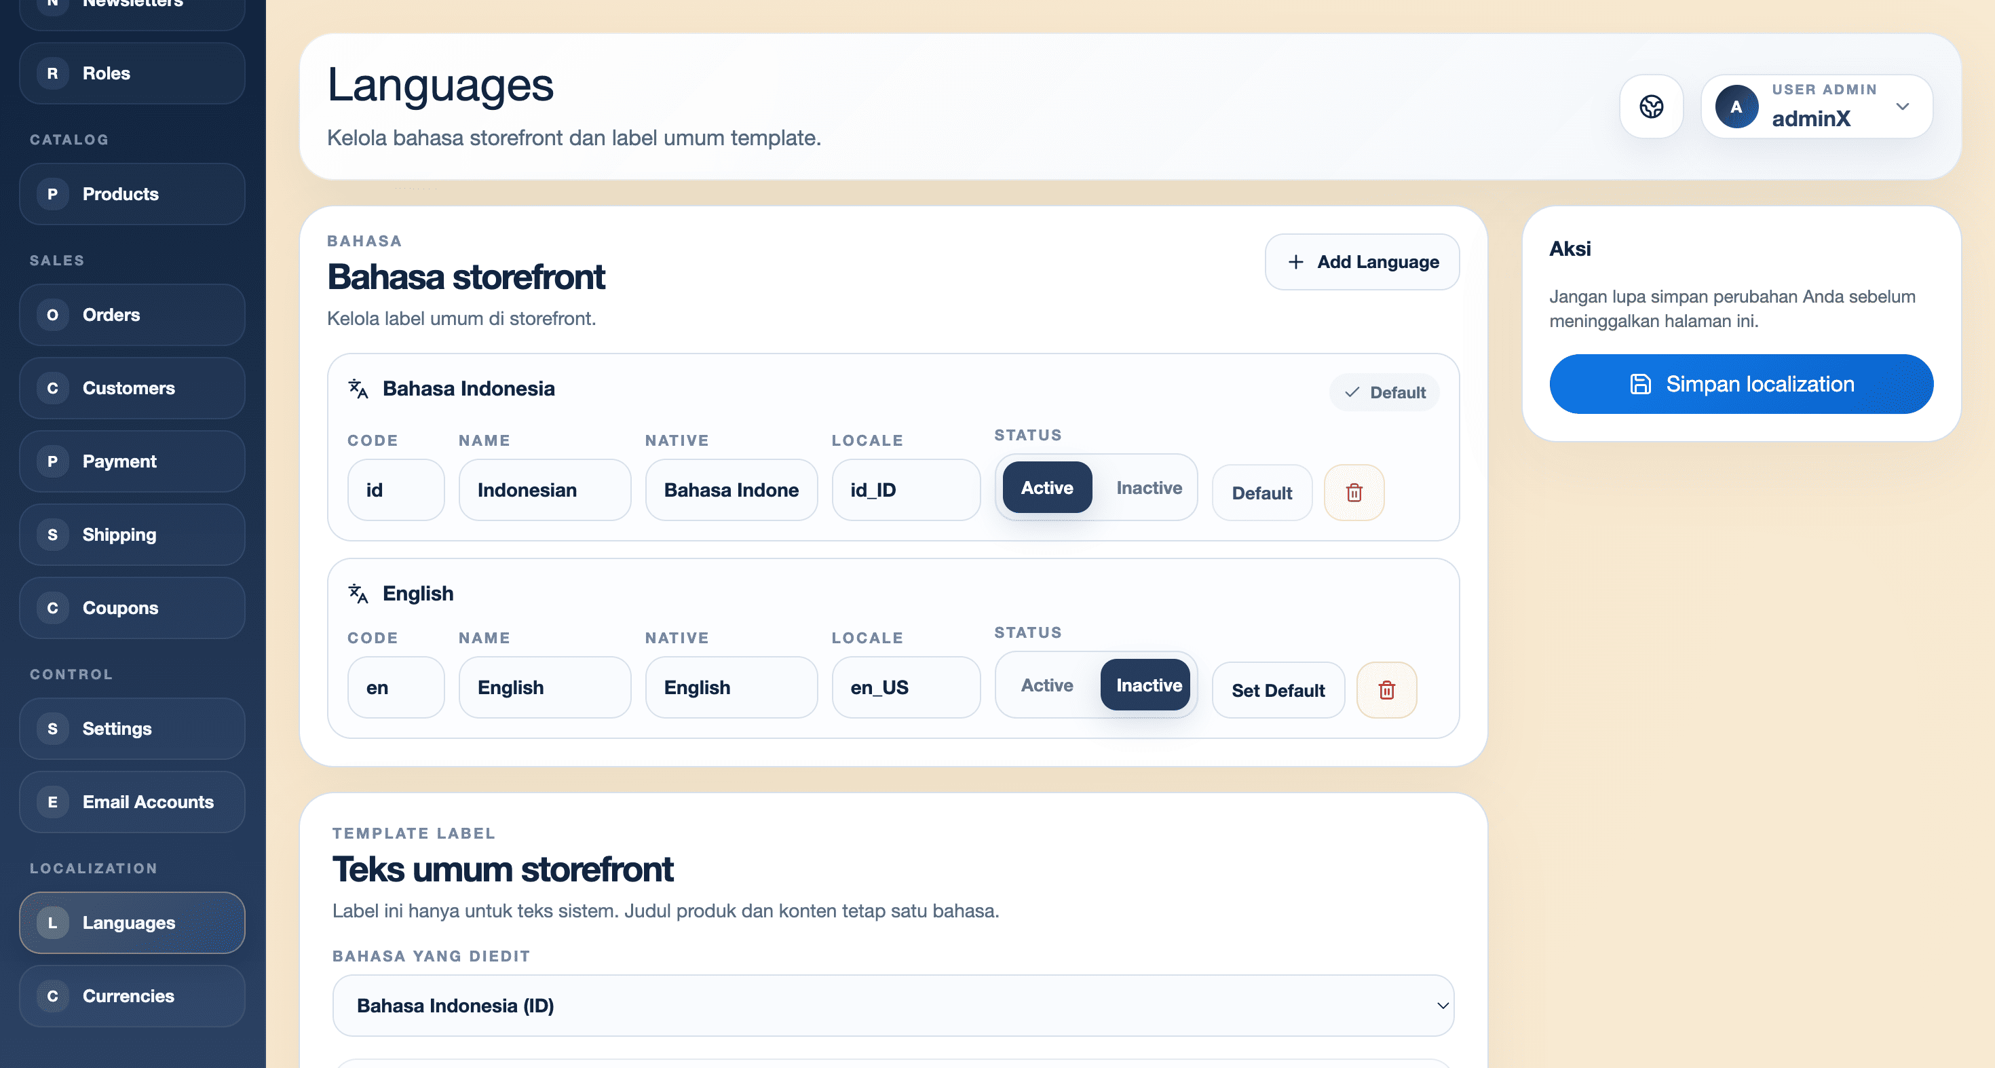The image size is (1995, 1068).
Task: Click the E badge next to Email Accounts
Action: pos(53,802)
